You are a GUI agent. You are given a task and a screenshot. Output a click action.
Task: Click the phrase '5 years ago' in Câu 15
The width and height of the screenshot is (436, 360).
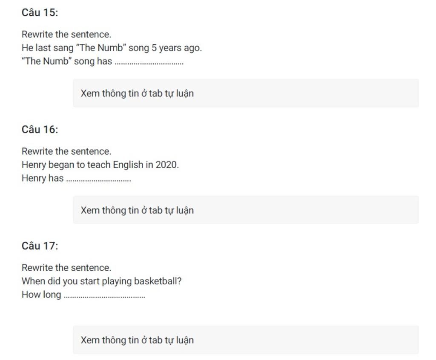click(x=176, y=48)
